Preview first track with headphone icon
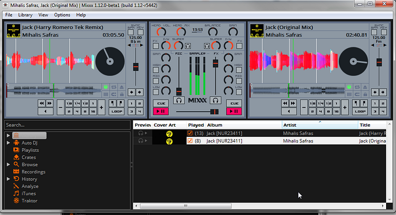Image resolution: width=396 pixels, height=215 pixels. pyautogui.click(x=141, y=133)
